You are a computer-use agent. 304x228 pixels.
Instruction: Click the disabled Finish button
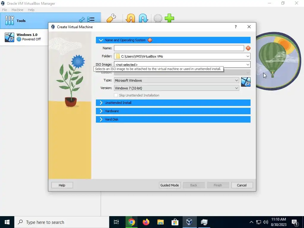(x=218, y=185)
